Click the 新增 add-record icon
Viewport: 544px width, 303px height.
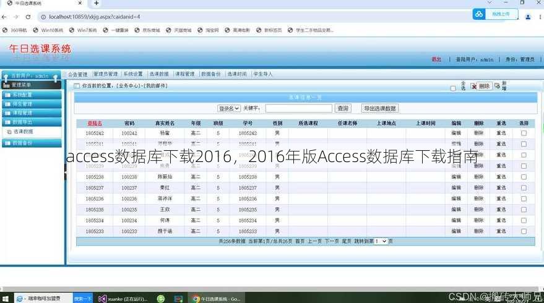pos(498,85)
